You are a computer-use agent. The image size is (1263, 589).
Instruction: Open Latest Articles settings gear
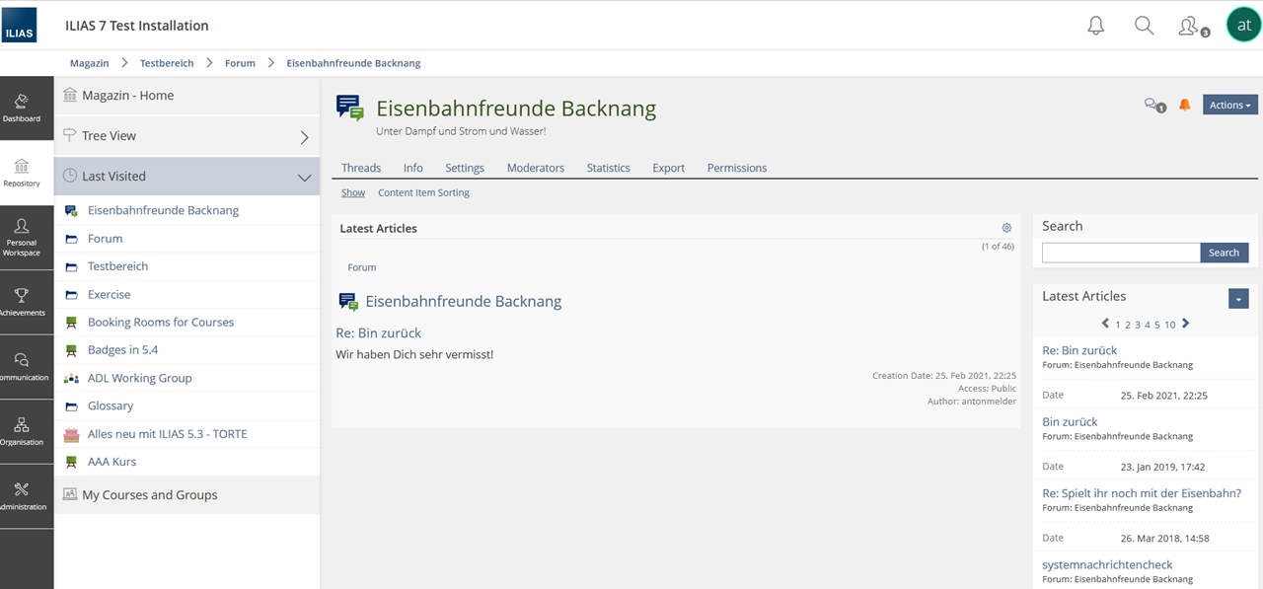[1006, 228]
